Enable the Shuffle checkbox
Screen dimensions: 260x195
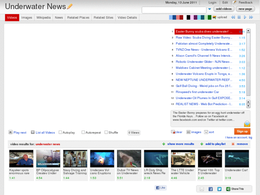(106, 132)
